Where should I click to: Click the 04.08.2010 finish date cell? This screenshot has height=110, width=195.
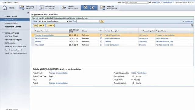click(73, 42)
